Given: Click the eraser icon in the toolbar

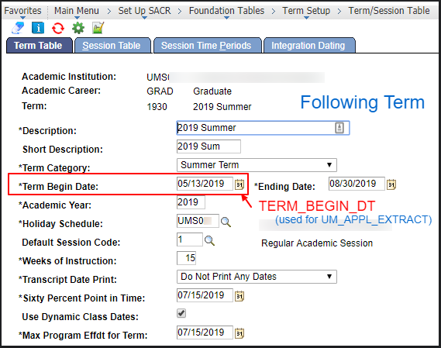Looking at the screenshot, I should (18, 28).
